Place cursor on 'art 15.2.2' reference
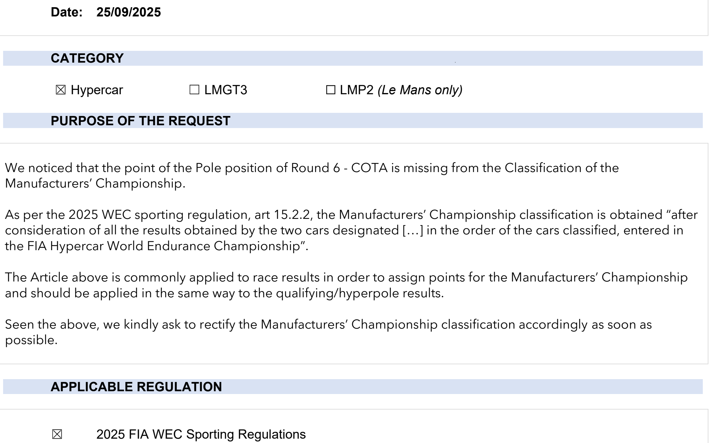Viewport: 709px width, 443px height. coord(282,215)
